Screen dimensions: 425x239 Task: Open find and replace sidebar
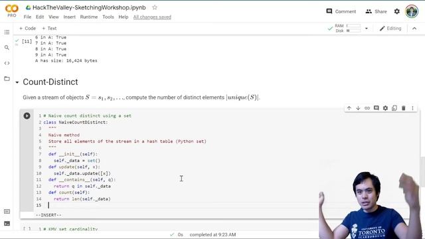click(7, 48)
